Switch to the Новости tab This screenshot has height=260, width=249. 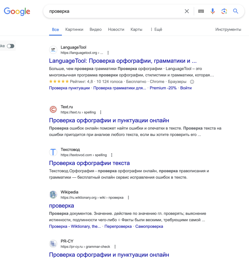pyautogui.click(x=116, y=29)
